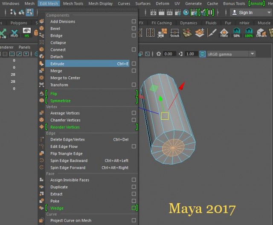Click the Chamfer Vertices icon
Image resolution: width=273 pixels, height=225 pixels.
(x=41, y=120)
